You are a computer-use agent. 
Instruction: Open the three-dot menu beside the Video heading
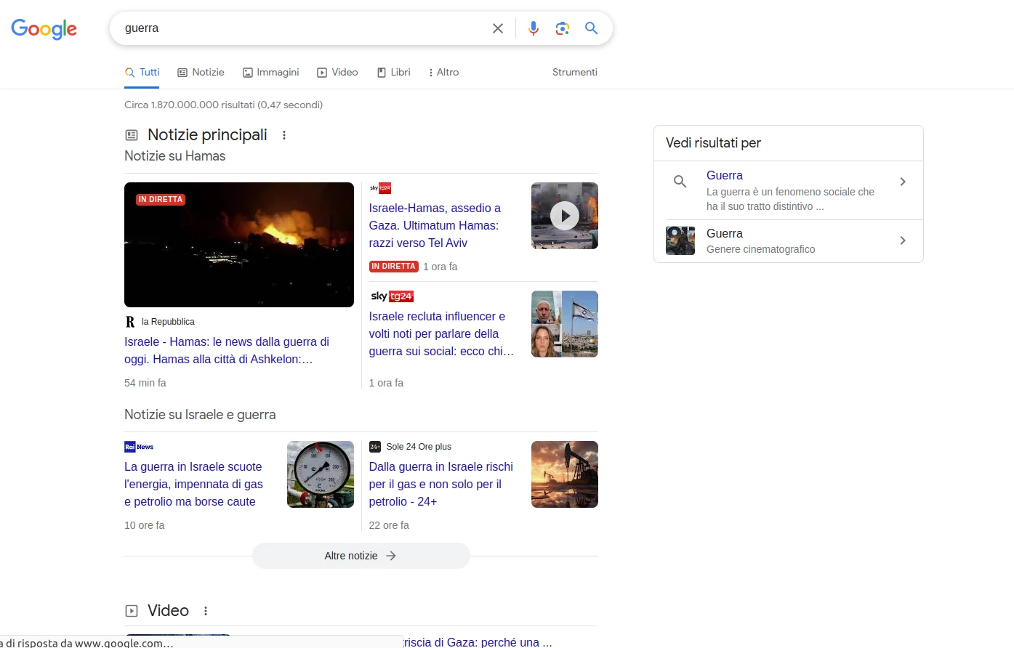tap(206, 611)
